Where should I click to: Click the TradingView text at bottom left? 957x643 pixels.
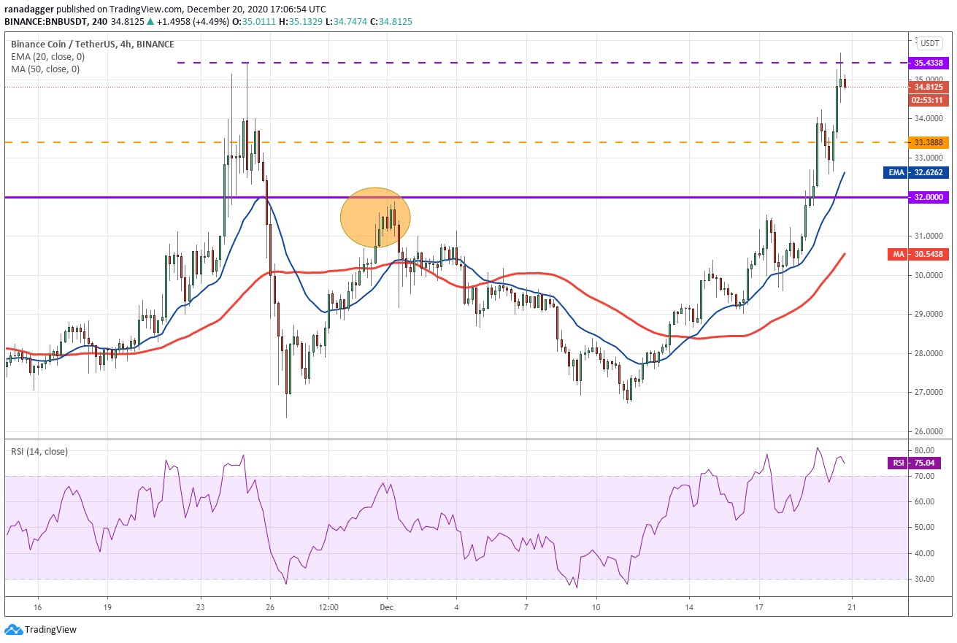50,629
